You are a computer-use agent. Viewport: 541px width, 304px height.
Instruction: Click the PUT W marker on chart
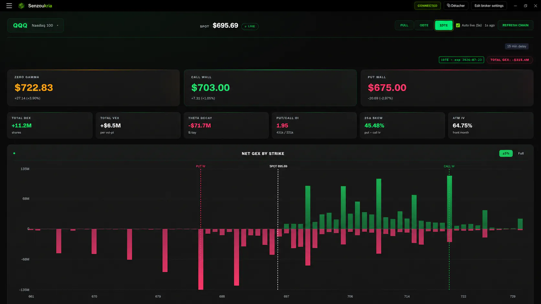click(201, 166)
